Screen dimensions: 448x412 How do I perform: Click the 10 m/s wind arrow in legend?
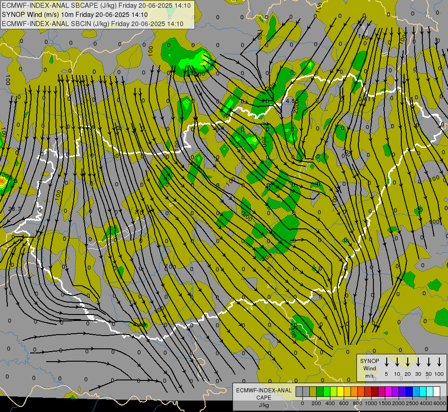(x=397, y=362)
